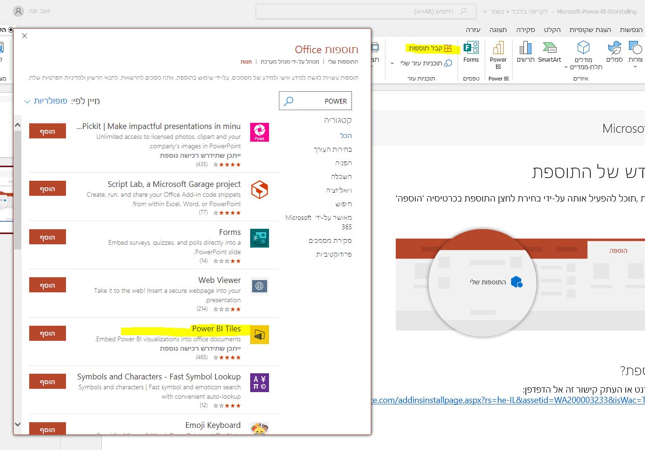Open the Power BI ribbon button

point(498,55)
